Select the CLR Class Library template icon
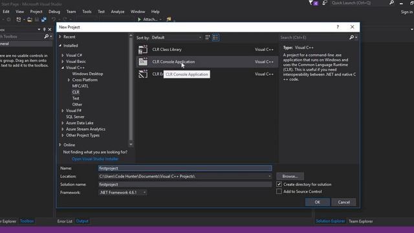This screenshot has width=414, height=233. (143, 49)
